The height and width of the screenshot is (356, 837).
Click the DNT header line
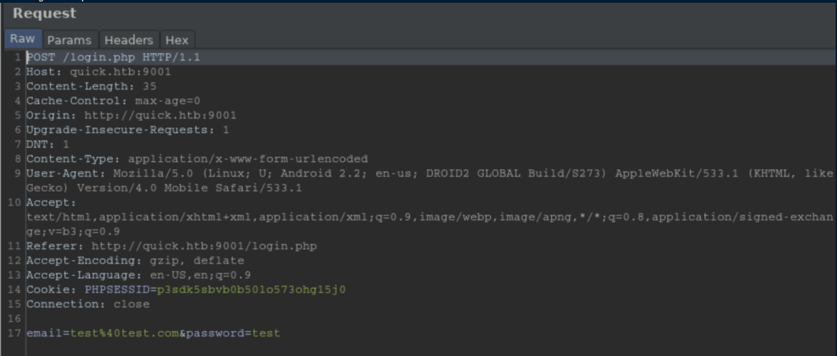[x=47, y=145]
